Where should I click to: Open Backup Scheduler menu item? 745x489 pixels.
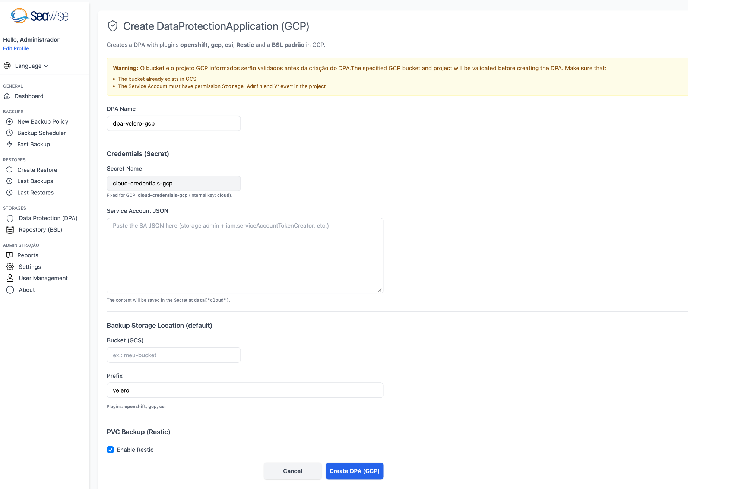[41, 133]
